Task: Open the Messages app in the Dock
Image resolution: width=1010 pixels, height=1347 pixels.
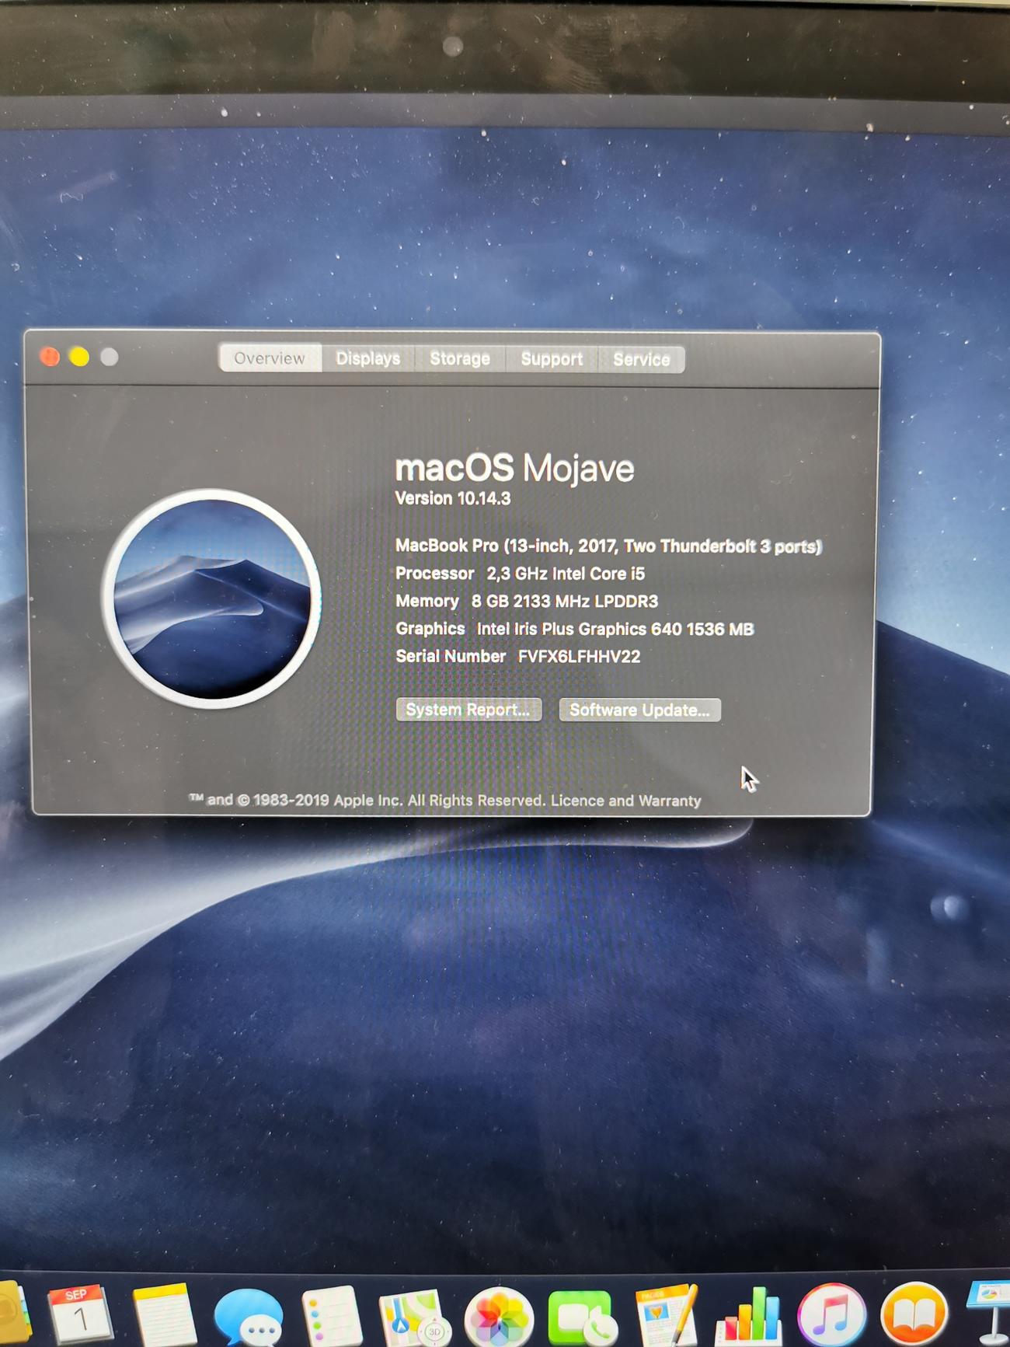Action: click(249, 1317)
